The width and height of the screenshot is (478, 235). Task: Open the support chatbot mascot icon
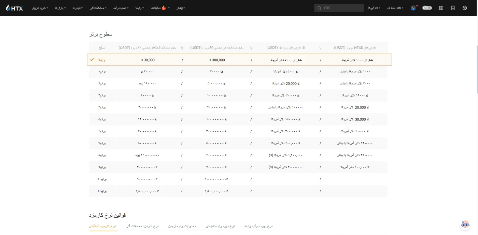click(465, 224)
